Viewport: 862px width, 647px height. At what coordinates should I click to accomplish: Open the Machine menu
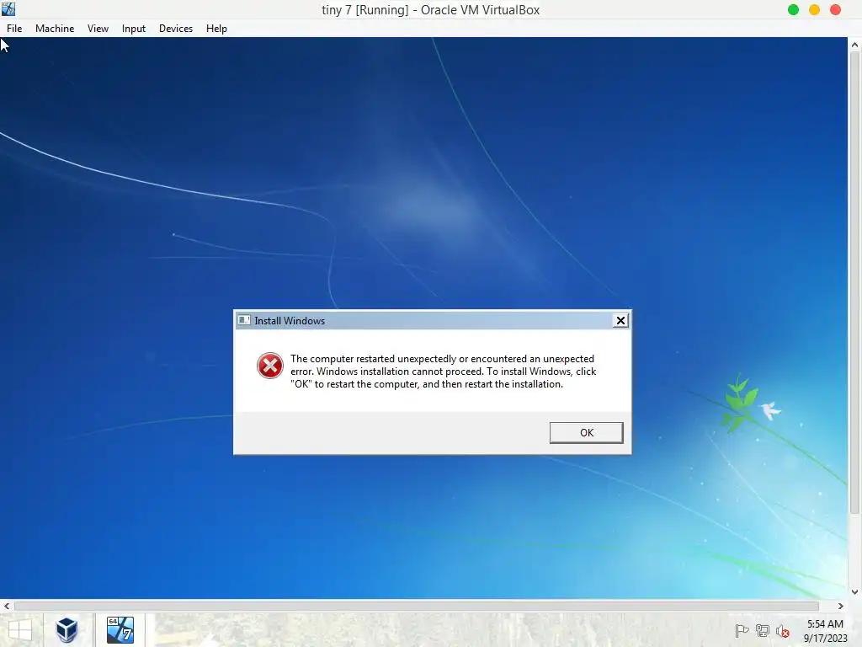coord(55,29)
